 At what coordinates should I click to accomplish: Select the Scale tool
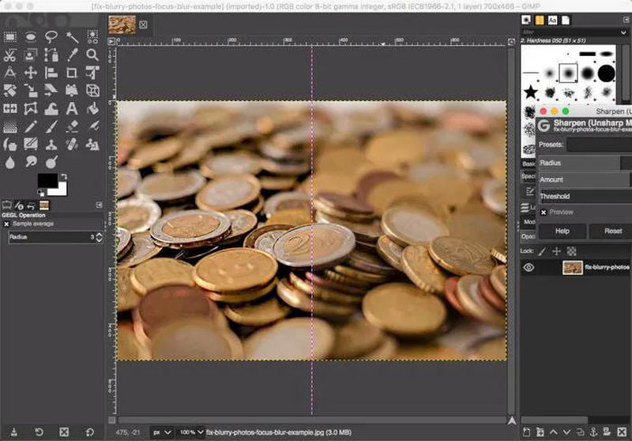[x=31, y=91]
